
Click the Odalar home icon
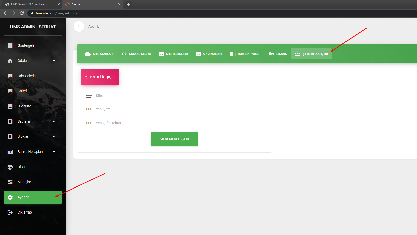click(x=10, y=61)
